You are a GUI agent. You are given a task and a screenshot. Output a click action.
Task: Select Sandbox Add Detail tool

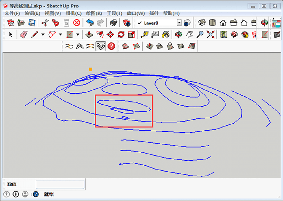pos(181,46)
